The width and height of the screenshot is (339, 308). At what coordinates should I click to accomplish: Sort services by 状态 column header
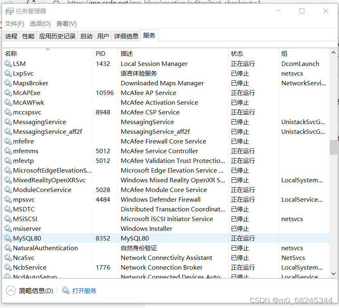point(253,53)
